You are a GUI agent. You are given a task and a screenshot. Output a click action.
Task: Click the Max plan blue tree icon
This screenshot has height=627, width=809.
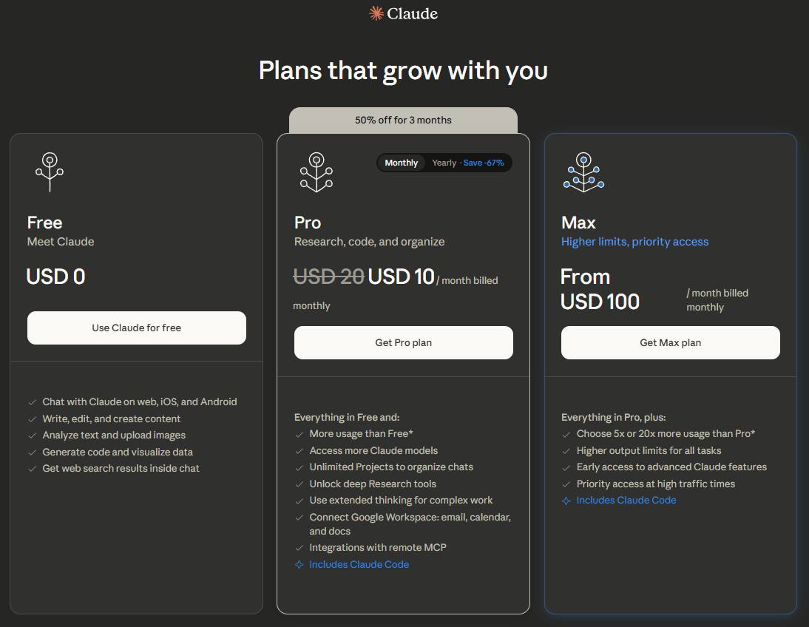tap(583, 172)
